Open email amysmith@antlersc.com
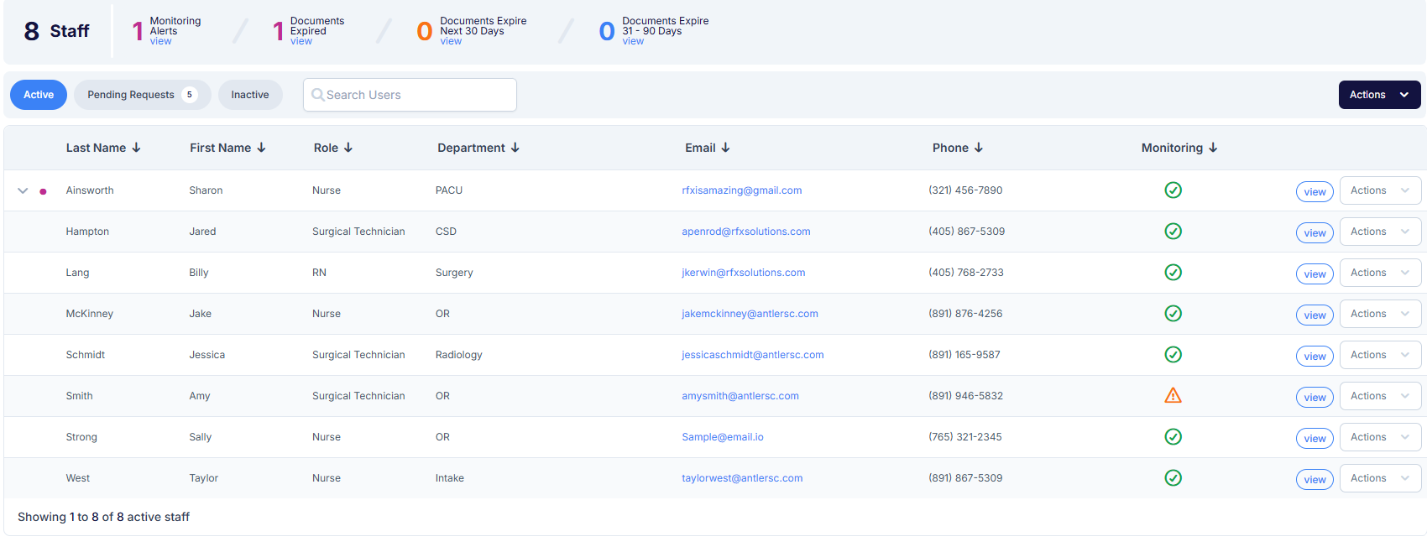Image resolution: width=1427 pixels, height=547 pixels. point(740,396)
